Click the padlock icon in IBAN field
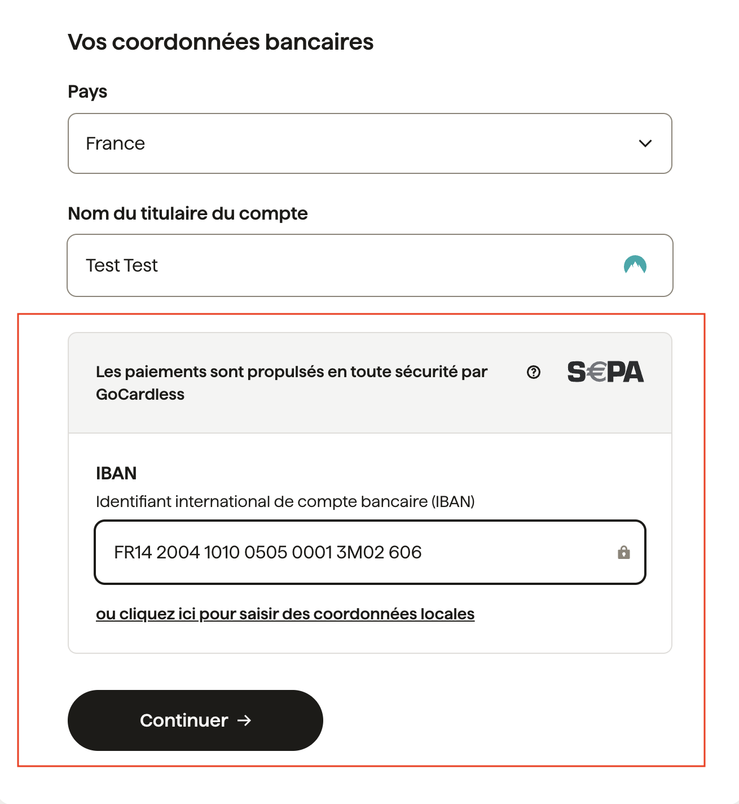This screenshot has height=804, width=739. click(x=623, y=552)
